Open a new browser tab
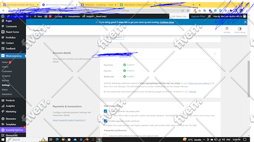 pyautogui.click(x=199, y=5)
